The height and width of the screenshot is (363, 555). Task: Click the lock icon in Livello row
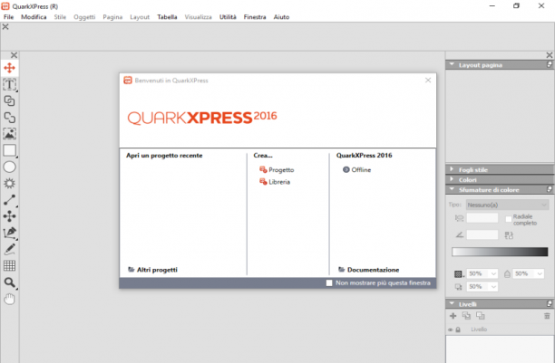458,330
